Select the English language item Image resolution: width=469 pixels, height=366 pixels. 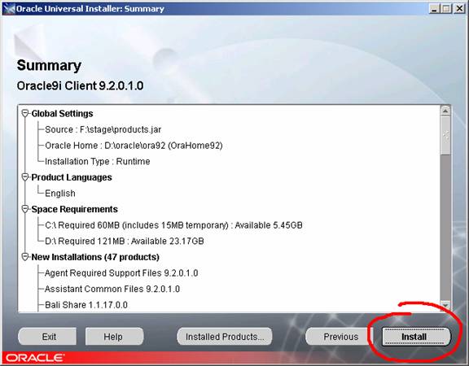tap(60, 194)
